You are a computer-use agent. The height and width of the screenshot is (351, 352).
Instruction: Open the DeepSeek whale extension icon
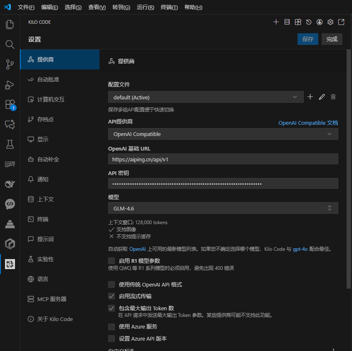coord(10,184)
